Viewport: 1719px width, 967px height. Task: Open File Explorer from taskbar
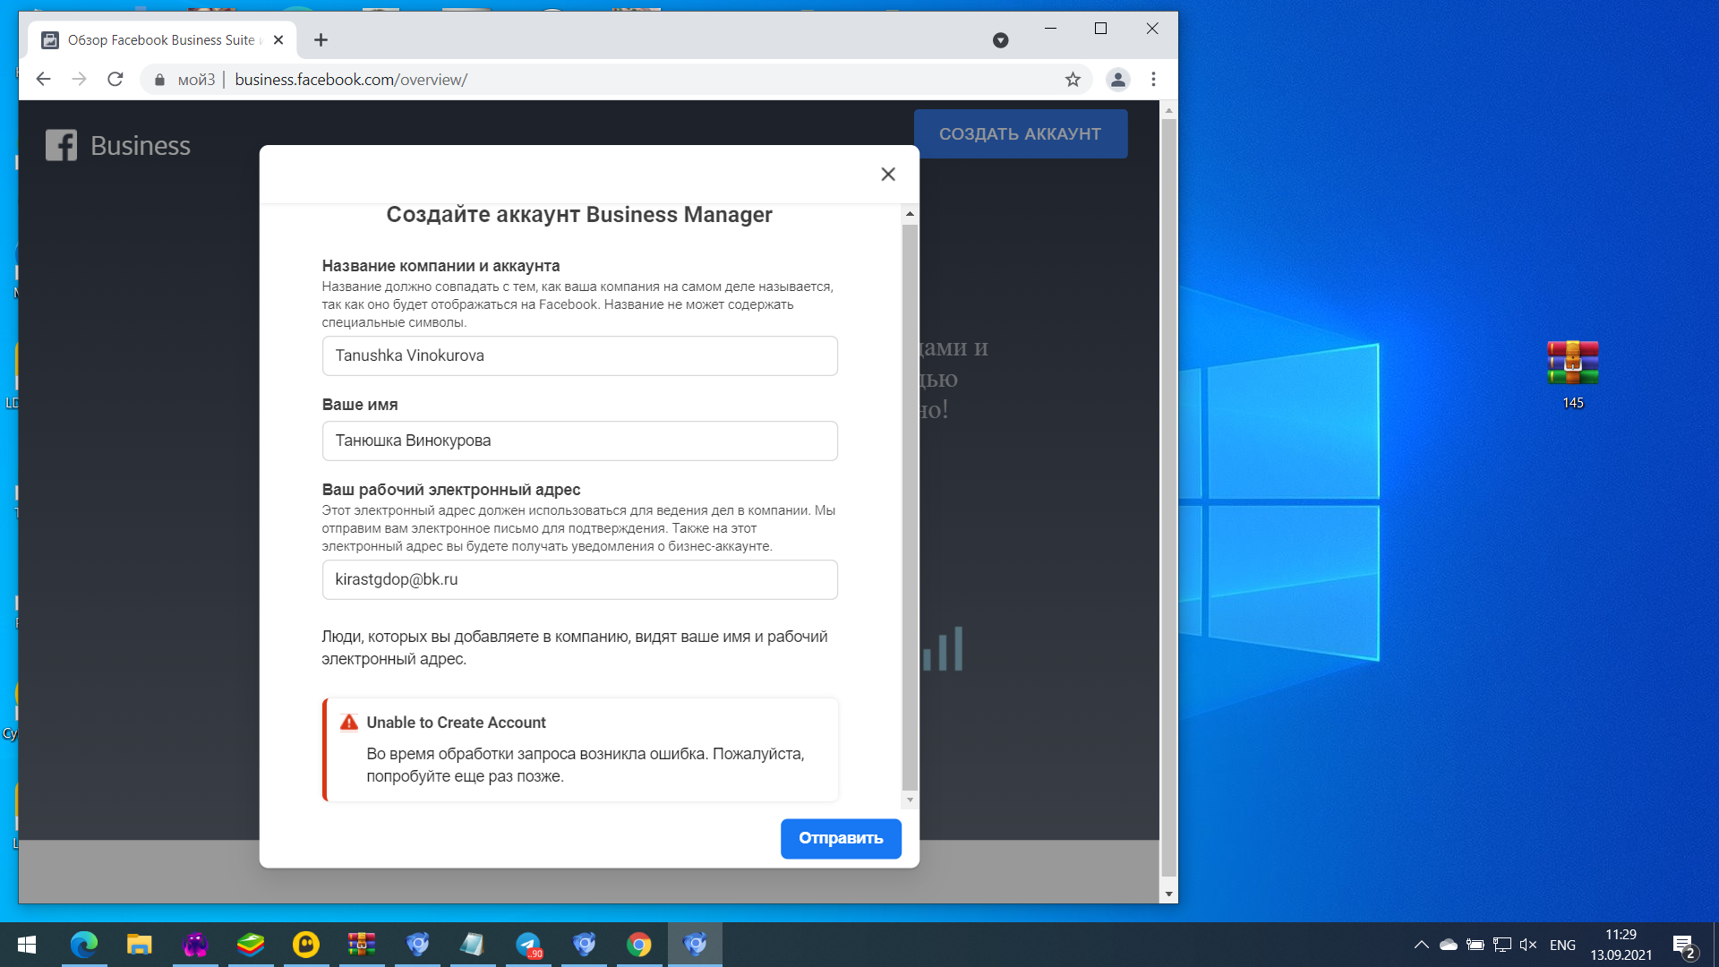tap(139, 945)
